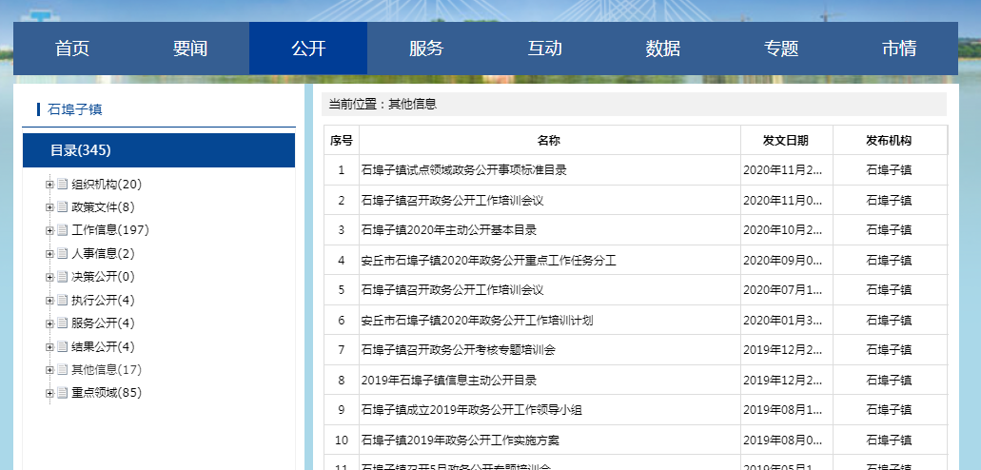Image resolution: width=981 pixels, height=470 pixels.
Task: Click the document icon beside 政策文件
Action: (62, 207)
